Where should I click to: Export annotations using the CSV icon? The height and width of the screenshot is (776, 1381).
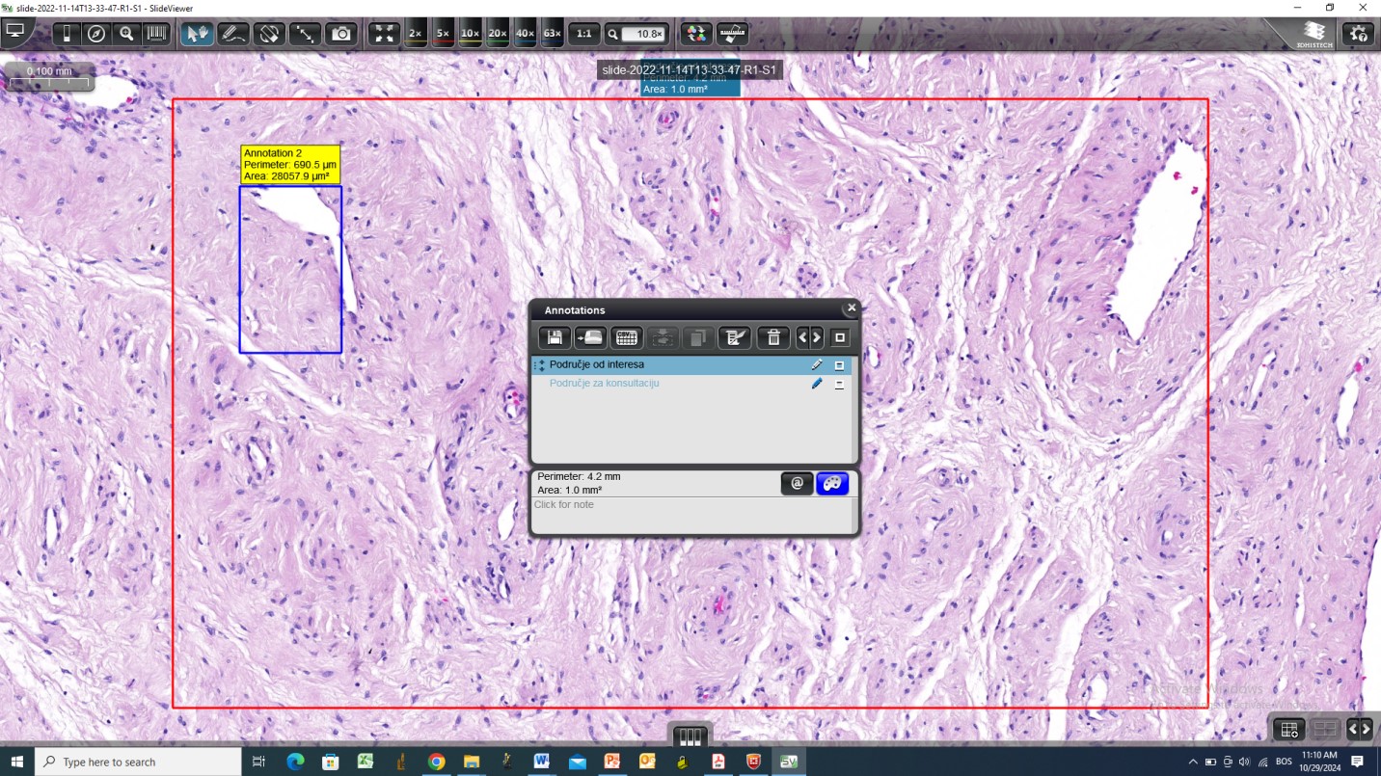tap(627, 337)
